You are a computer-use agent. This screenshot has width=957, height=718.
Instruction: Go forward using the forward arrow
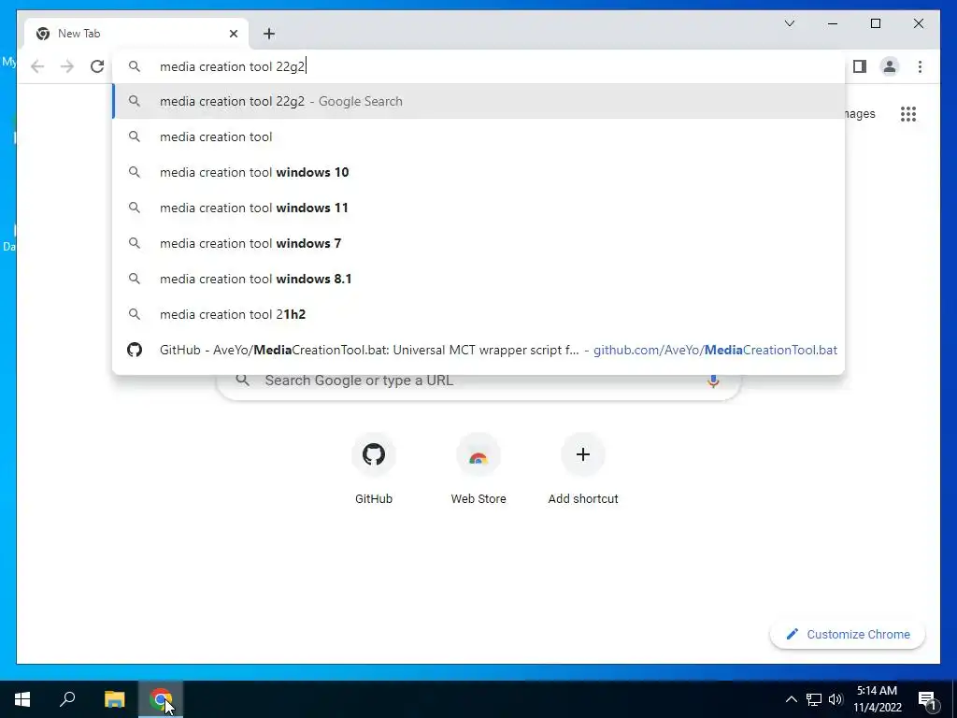coord(67,66)
